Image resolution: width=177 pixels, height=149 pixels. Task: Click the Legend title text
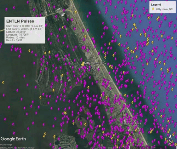(x=156, y=5)
